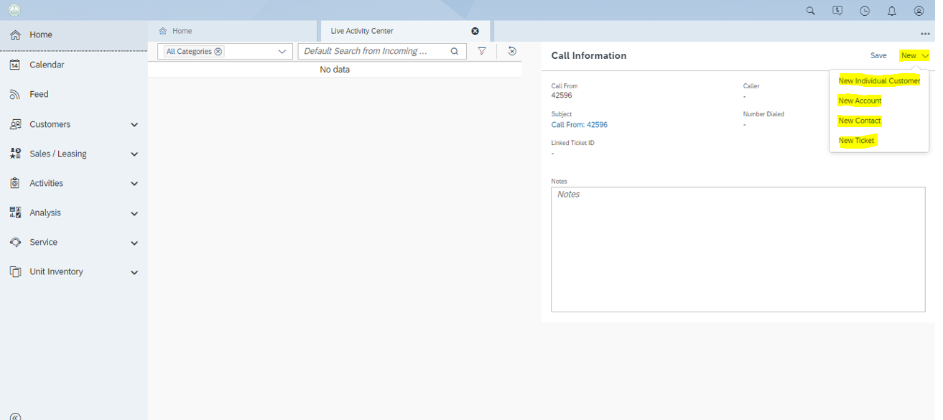Collapse the sidebar navigation menu
943x420 pixels.
[x=15, y=416]
